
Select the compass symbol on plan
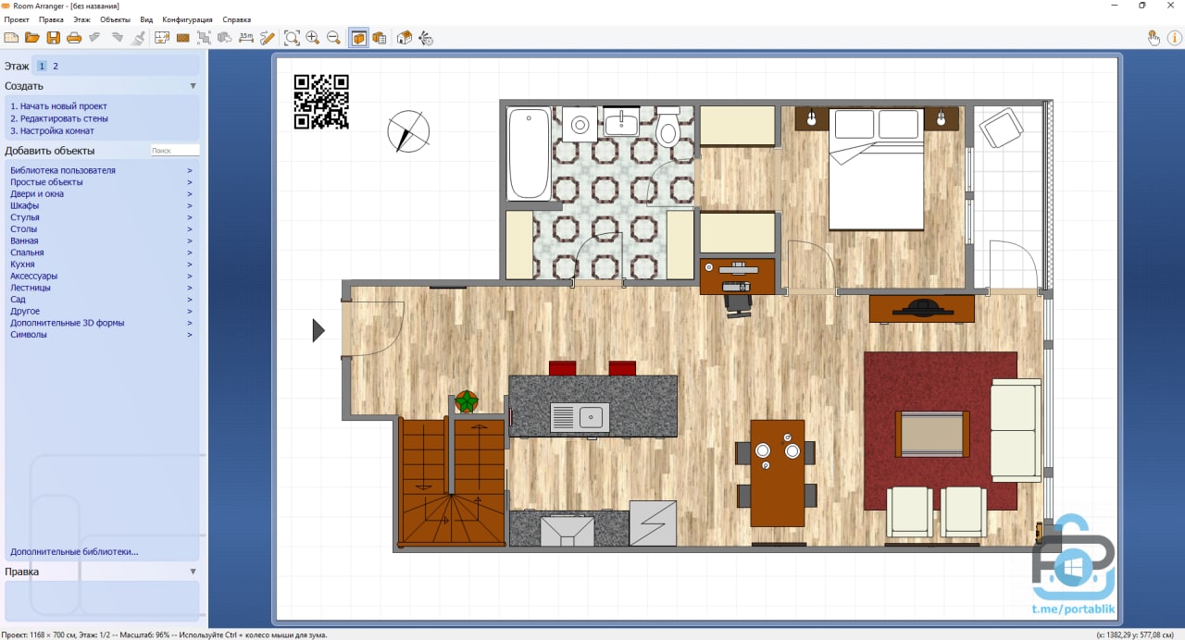pyautogui.click(x=408, y=131)
